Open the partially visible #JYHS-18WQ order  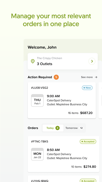click(x=63, y=179)
